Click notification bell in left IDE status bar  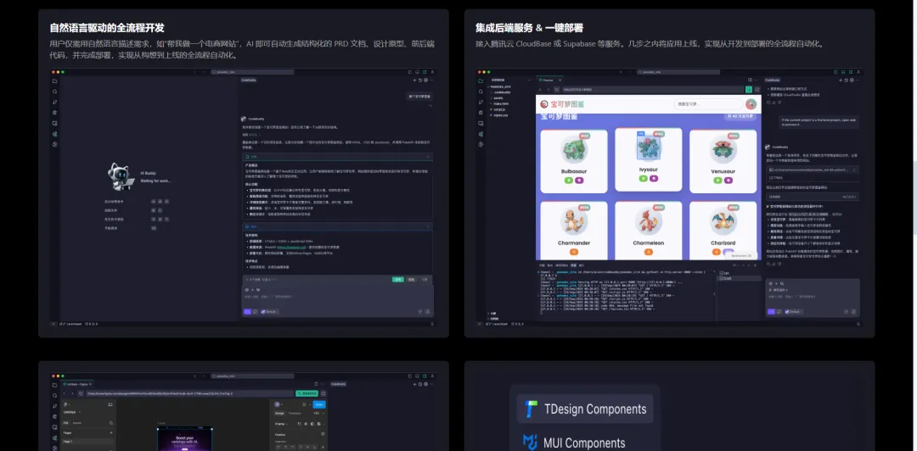coord(432,324)
